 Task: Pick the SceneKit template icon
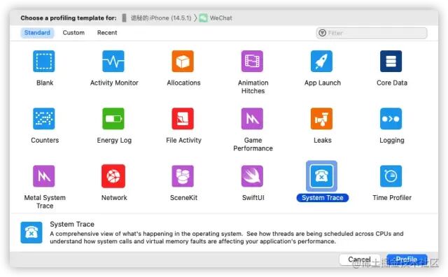coord(183,176)
